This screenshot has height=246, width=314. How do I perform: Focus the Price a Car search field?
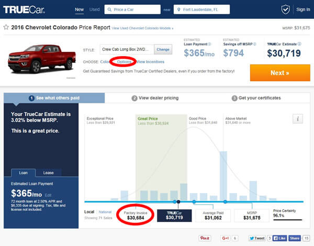(x=132, y=9)
